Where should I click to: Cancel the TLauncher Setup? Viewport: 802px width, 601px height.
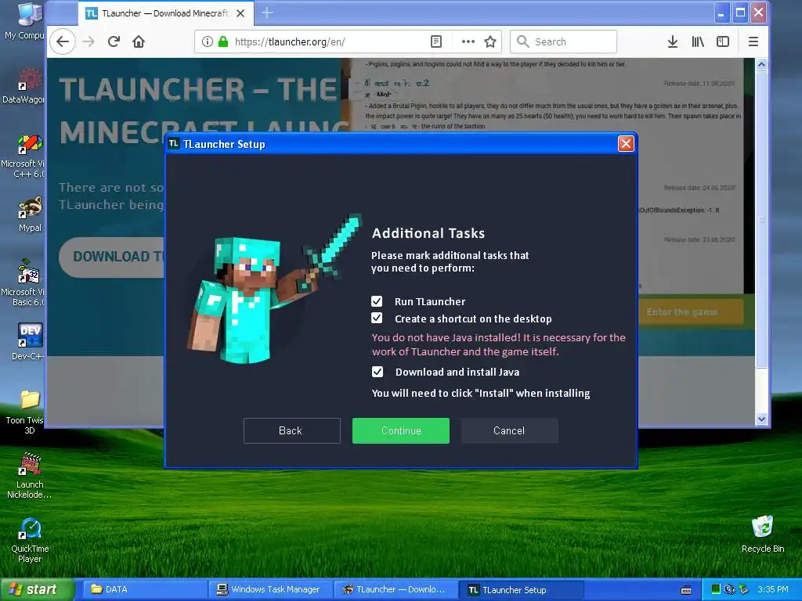click(x=509, y=430)
